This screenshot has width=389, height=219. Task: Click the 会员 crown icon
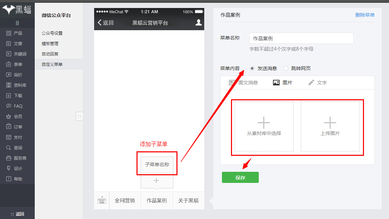9,117
